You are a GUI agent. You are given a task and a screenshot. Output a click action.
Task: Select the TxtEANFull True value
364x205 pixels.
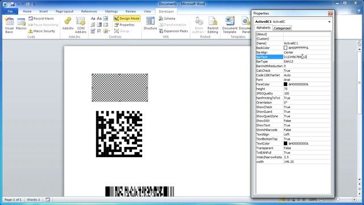(307, 153)
